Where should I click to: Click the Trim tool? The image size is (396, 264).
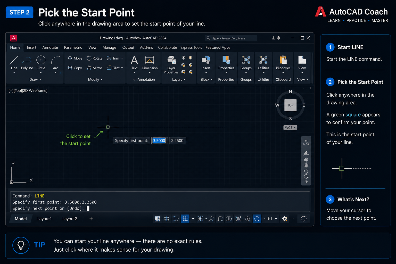[x=113, y=58]
